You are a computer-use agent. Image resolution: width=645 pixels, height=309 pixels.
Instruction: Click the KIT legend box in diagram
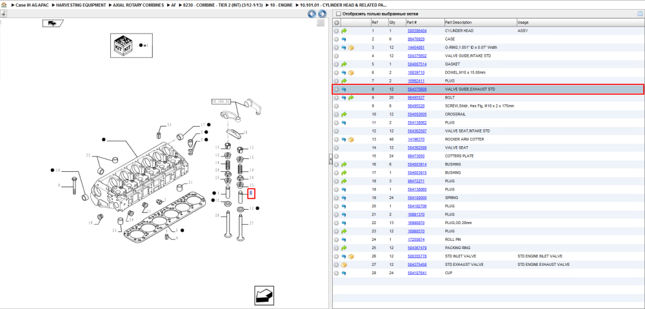click(131, 45)
